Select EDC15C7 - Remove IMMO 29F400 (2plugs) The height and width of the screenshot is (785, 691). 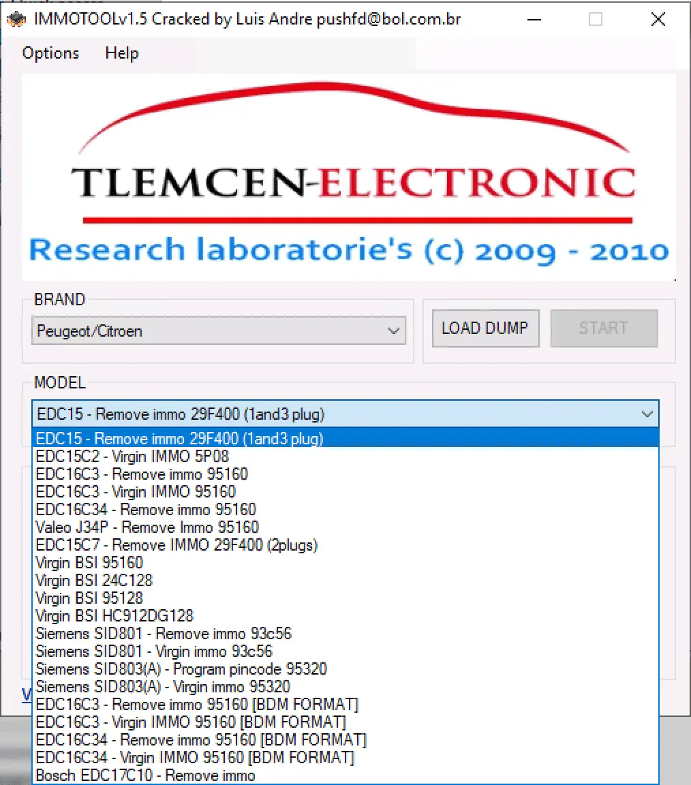point(345,544)
